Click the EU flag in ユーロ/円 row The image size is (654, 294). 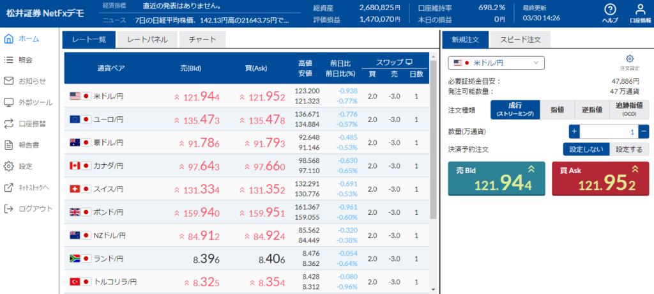[x=75, y=120]
